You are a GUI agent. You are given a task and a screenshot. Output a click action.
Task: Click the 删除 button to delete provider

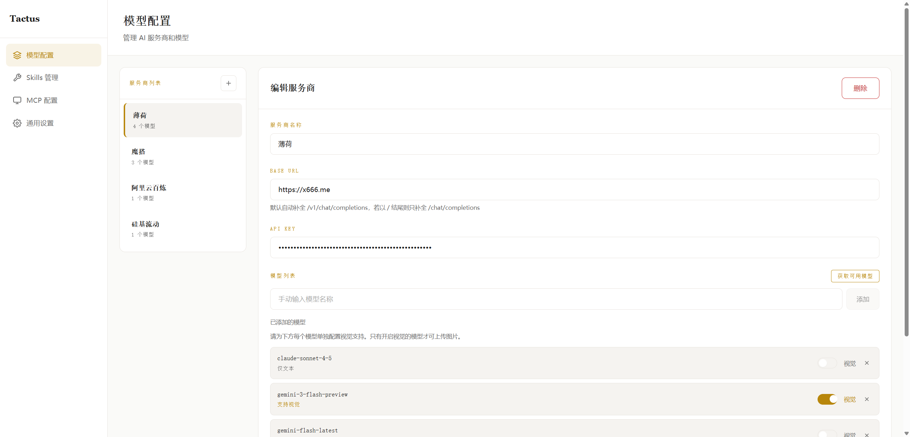point(860,88)
